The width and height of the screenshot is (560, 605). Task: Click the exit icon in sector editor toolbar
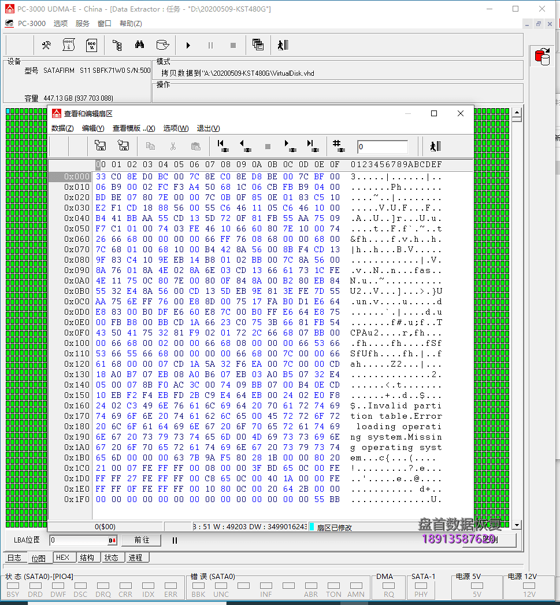[x=436, y=146]
